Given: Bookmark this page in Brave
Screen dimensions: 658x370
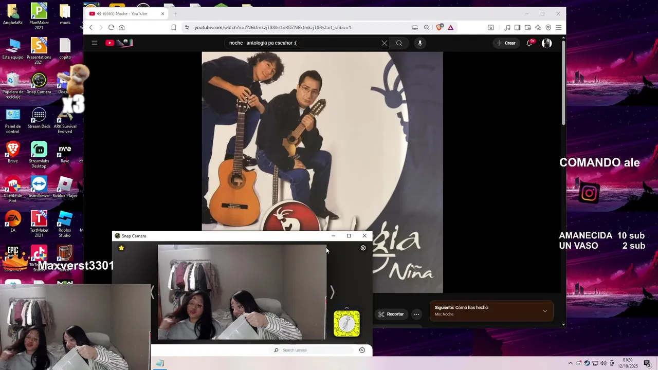Looking at the screenshot, I should tap(174, 27).
